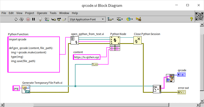Click the Pause button in the toolbar
This screenshot has width=204, height=107.
pos(33,19)
